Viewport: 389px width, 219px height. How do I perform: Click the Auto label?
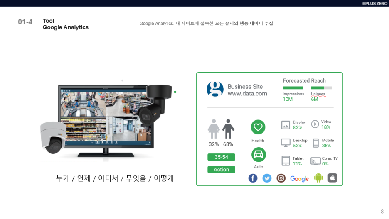click(258, 167)
